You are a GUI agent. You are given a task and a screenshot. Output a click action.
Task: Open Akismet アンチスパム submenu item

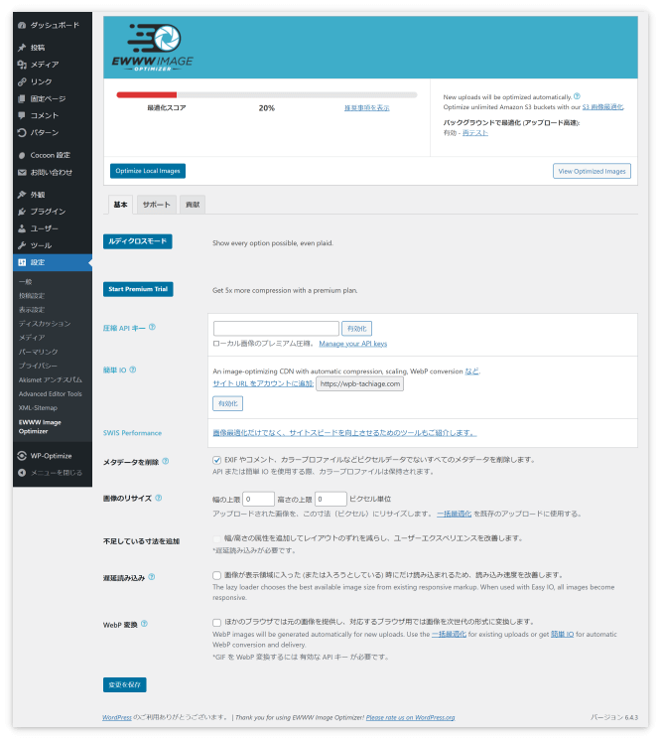(x=51, y=380)
